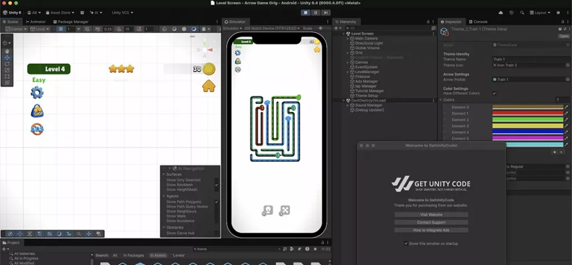Viewport: 572px width, 265px height.
Task: Open the global search magnifier icon
Action: pos(522,13)
